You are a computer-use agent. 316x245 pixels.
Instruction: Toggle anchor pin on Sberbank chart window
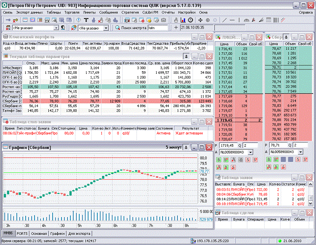[x=186, y=148]
